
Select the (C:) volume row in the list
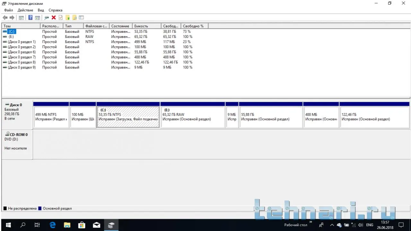(105, 31)
